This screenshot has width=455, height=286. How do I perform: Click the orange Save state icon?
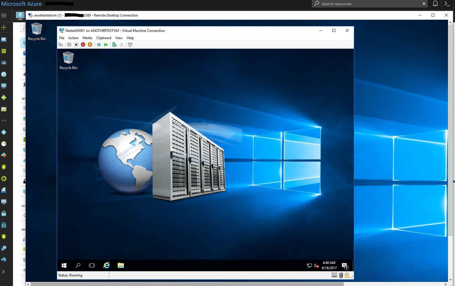(x=90, y=45)
